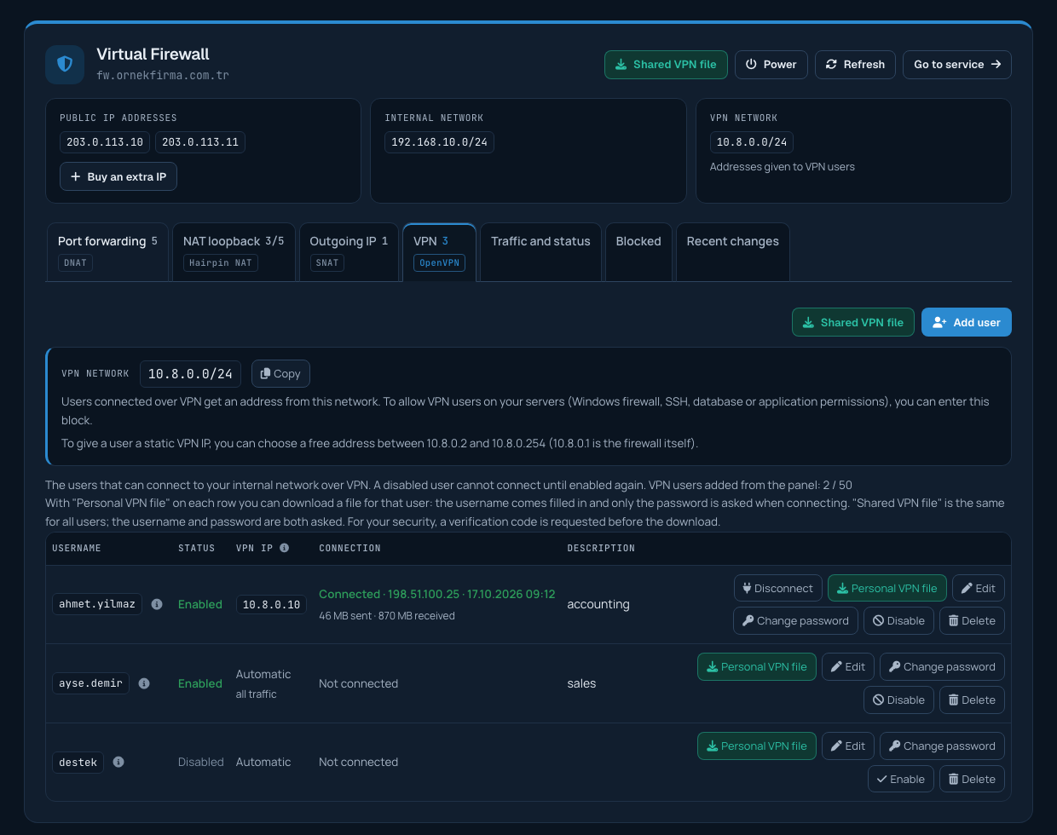Image resolution: width=1057 pixels, height=835 pixels.
Task: Open the Power button
Action: [771, 65]
